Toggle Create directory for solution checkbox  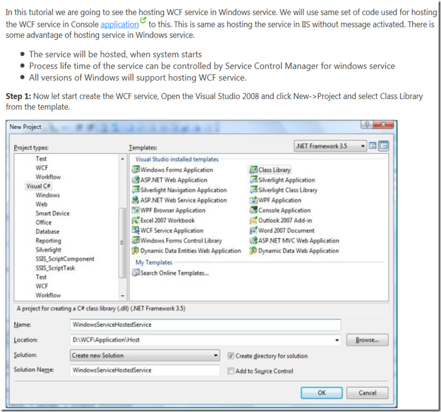click(x=230, y=356)
